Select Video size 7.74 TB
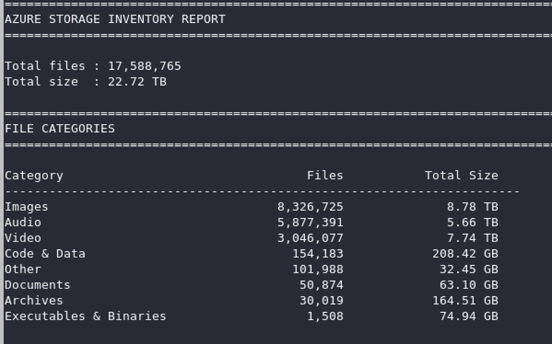 (472, 238)
